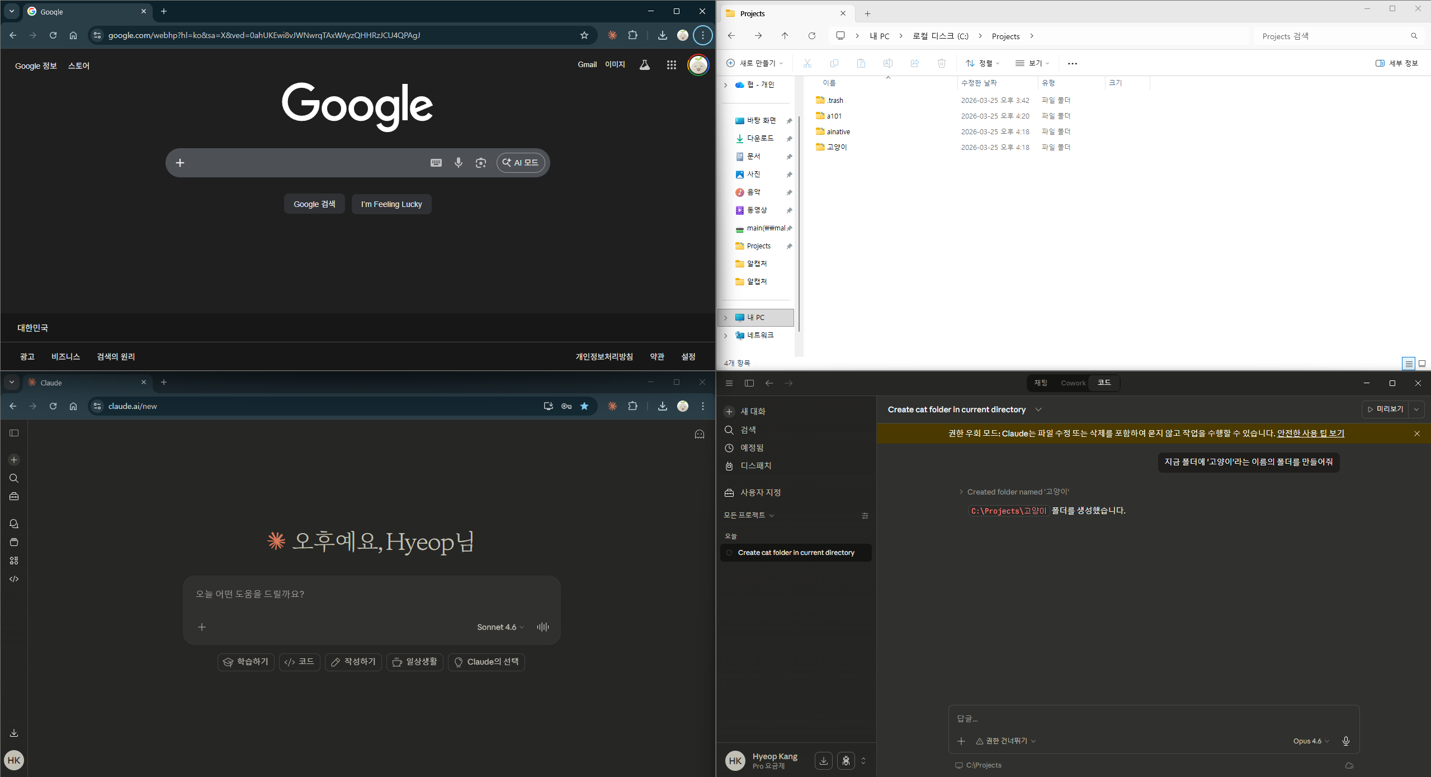Switch to the Cowork tab
The height and width of the screenshot is (777, 1431).
pyautogui.click(x=1073, y=383)
